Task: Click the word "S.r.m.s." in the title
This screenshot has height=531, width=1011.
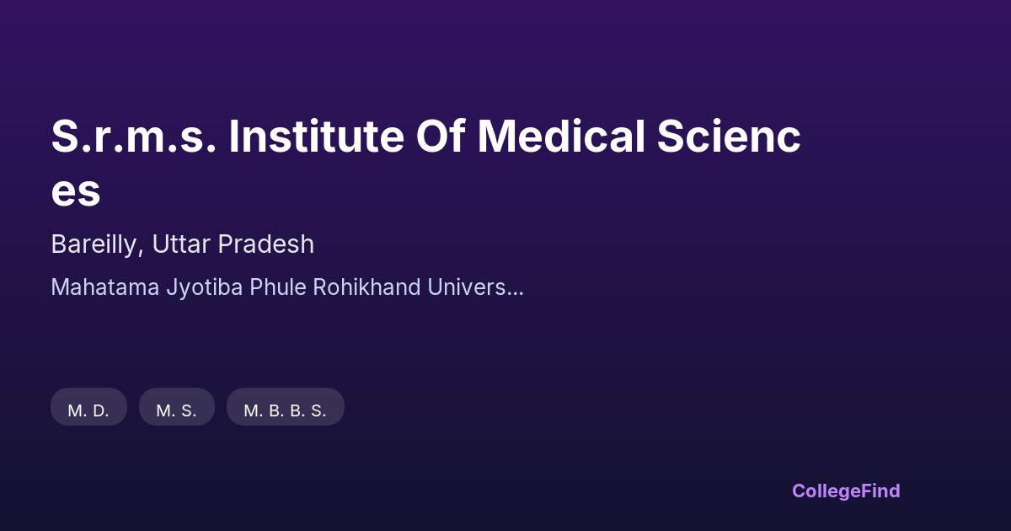Action: click(x=133, y=137)
